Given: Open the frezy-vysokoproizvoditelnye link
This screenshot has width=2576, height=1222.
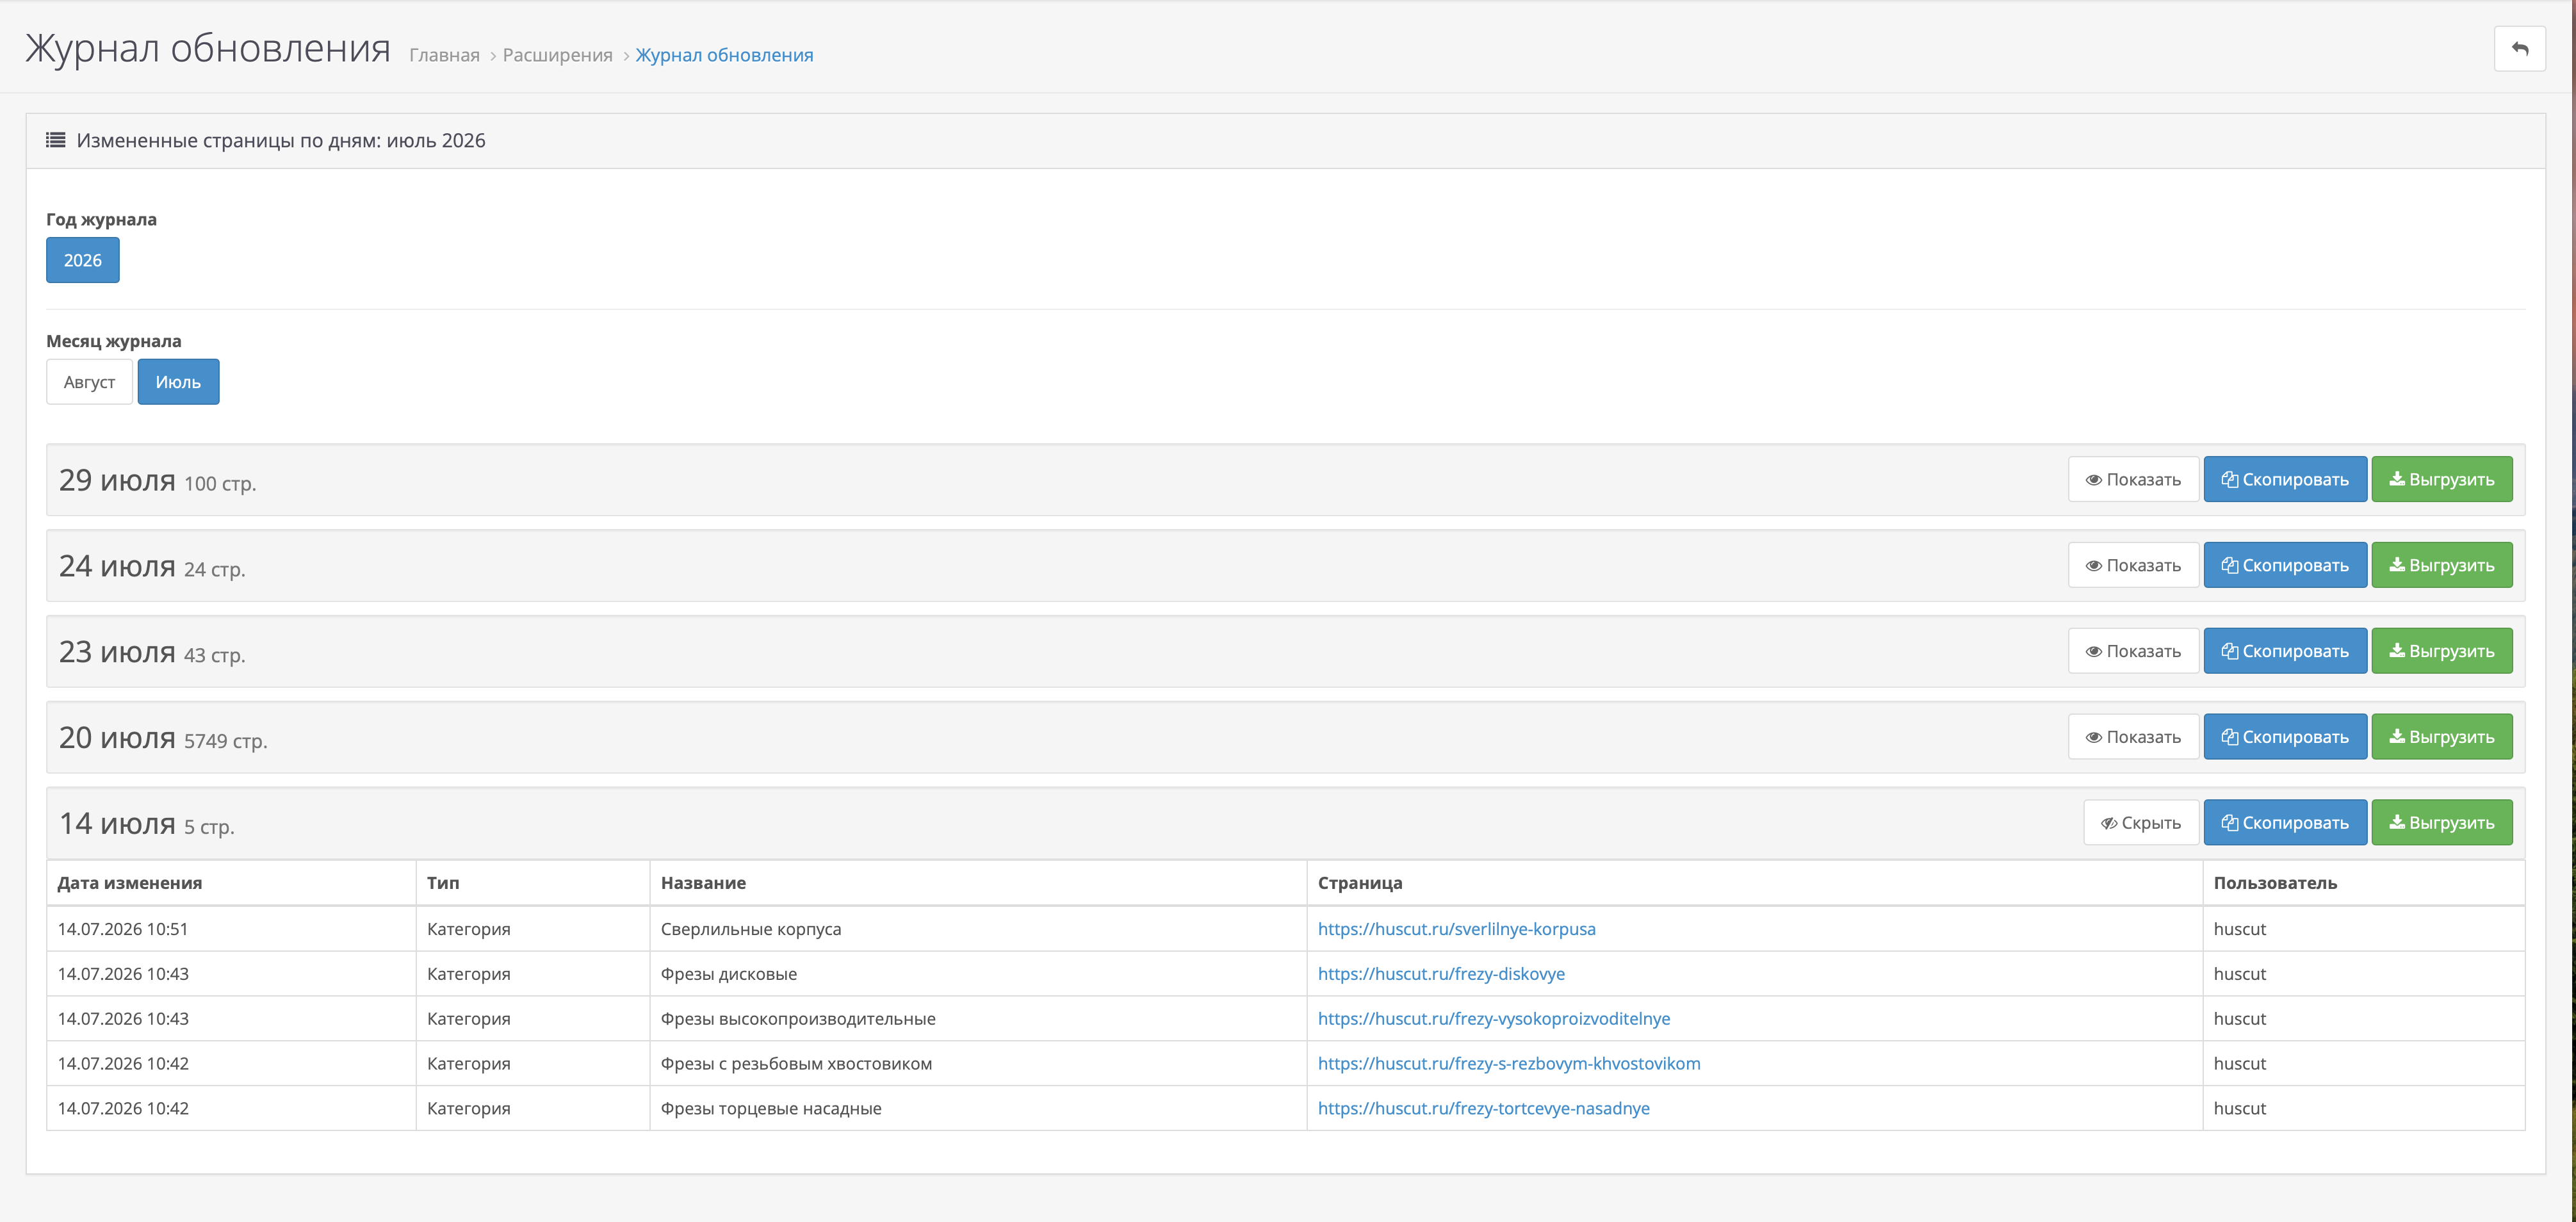Looking at the screenshot, I should (1494, 1019).
